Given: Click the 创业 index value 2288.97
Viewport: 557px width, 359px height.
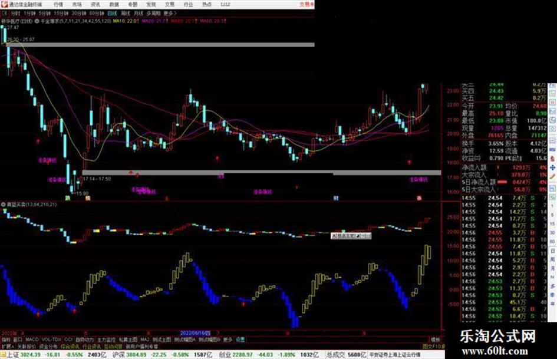Looking at the screenshot, I should pos(243,354).
